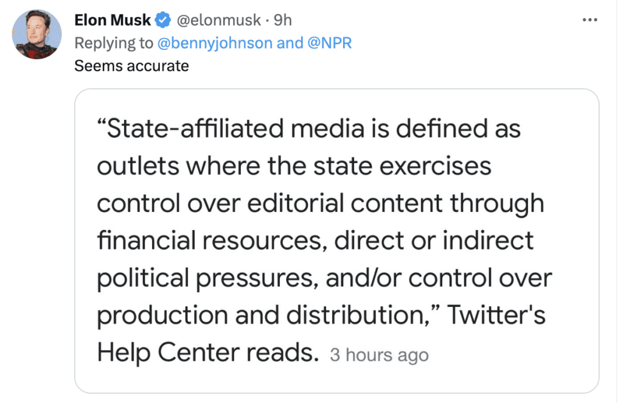Click the "outlets where the state exercises" line
The image size is (623, 403).
point(294,166)
